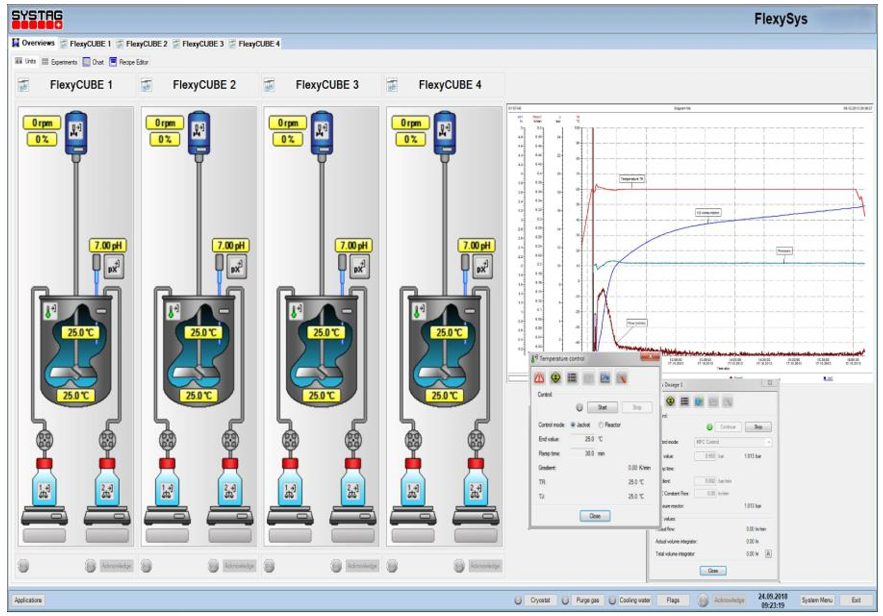Edit the End value field in Temperature control
The width and height of the screenshot is (883, 616).
click(583, 439)
